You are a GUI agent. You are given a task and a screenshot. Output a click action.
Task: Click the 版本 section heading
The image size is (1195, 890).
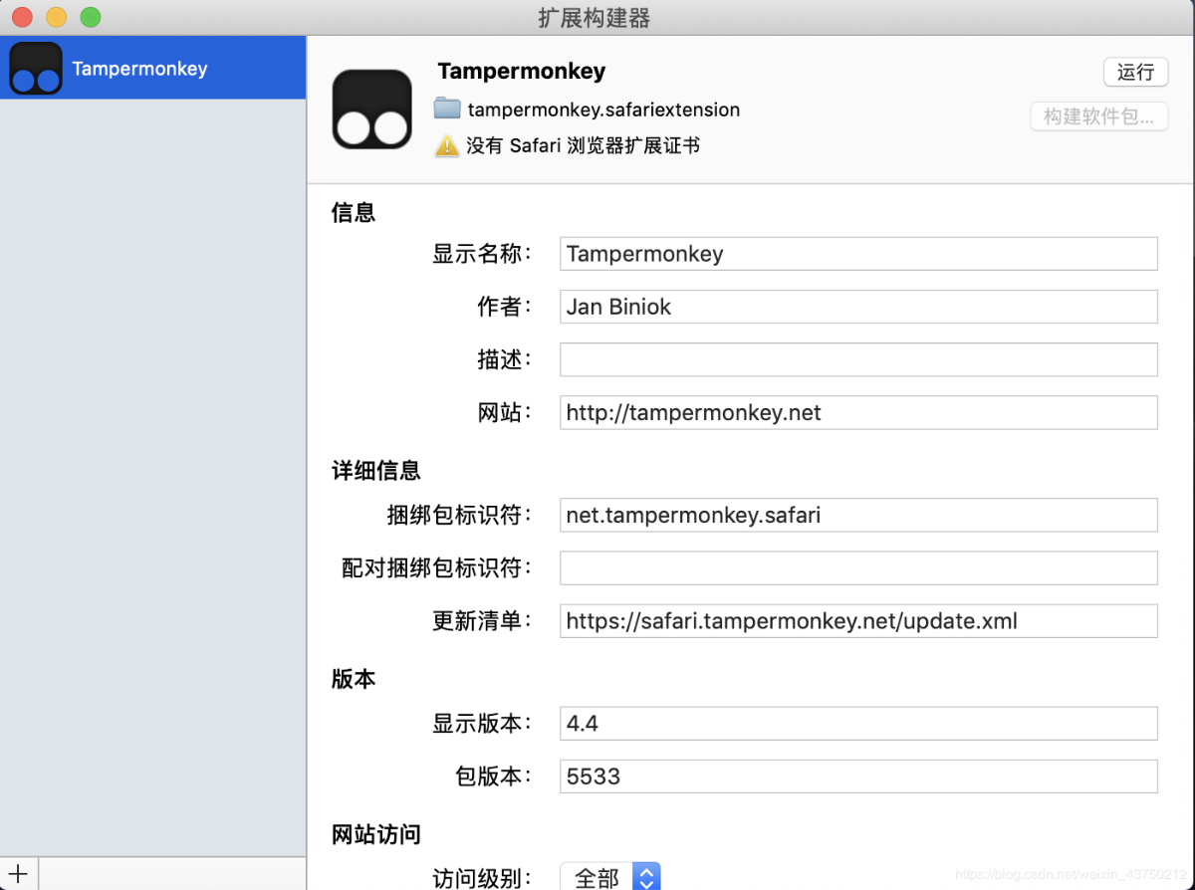click(354, 679)
